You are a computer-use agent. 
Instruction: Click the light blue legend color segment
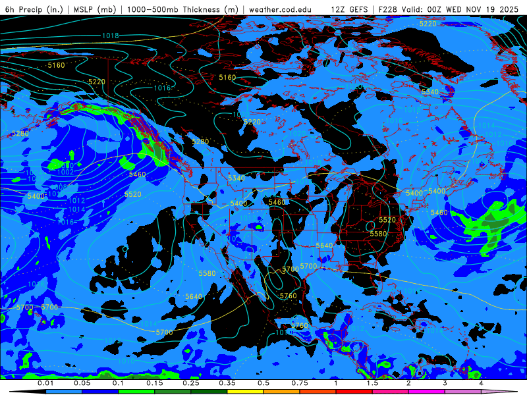[64, 392]
